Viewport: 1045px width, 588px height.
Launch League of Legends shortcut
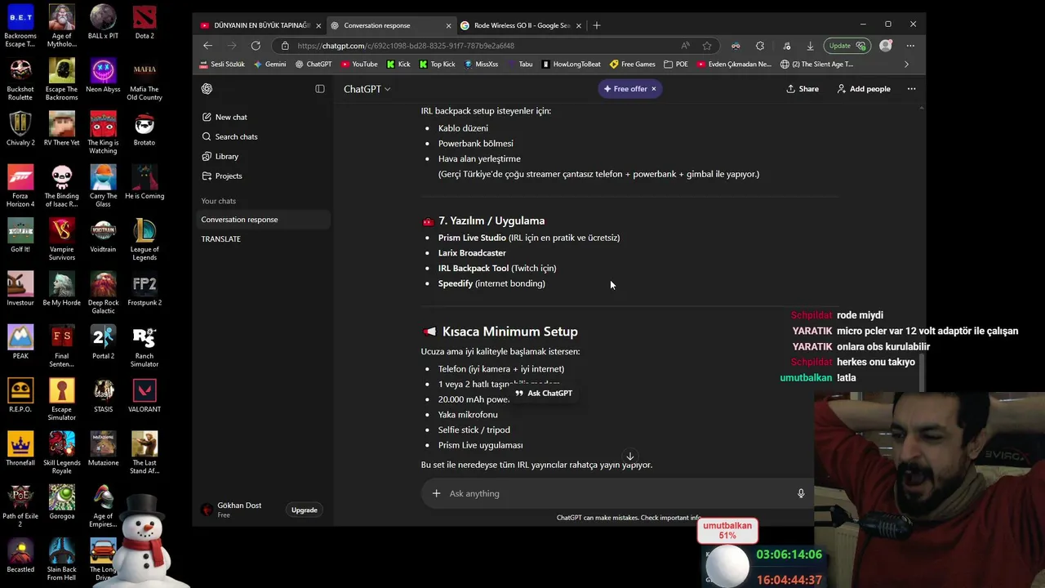point(145,238)
